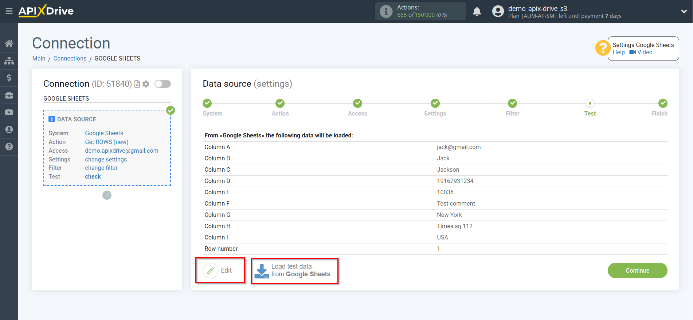Screen dimensions: 693x320
Task: Click the yellow help question mark icon
Action: coord(603,48)
